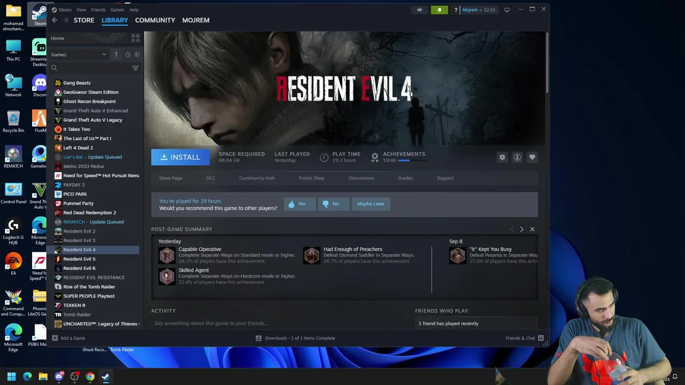
Task: Click the Add a Game plus icon
Action: tap(55, 338)
